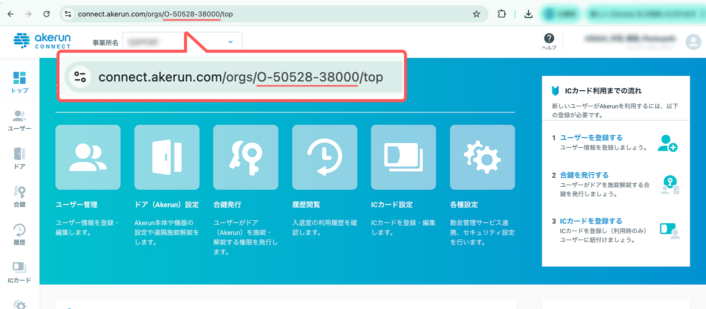
Task: Click the ICカード利用までの流れ title text
Action: (603, 91)
